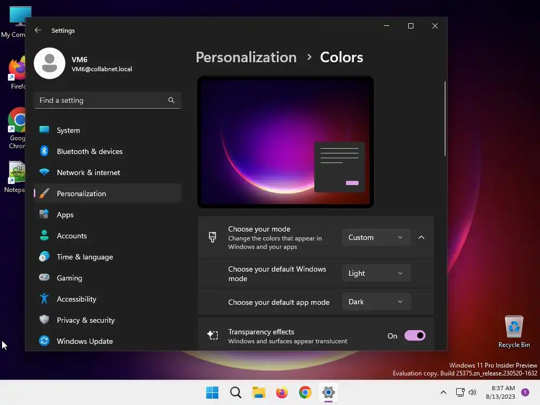540x405 pixels.
Task: Open Network & internet settings
Action: coord(108,172)
